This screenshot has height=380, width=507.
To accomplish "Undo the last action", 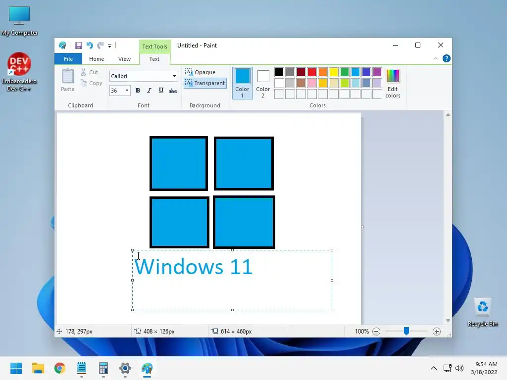I will point(90,46).
